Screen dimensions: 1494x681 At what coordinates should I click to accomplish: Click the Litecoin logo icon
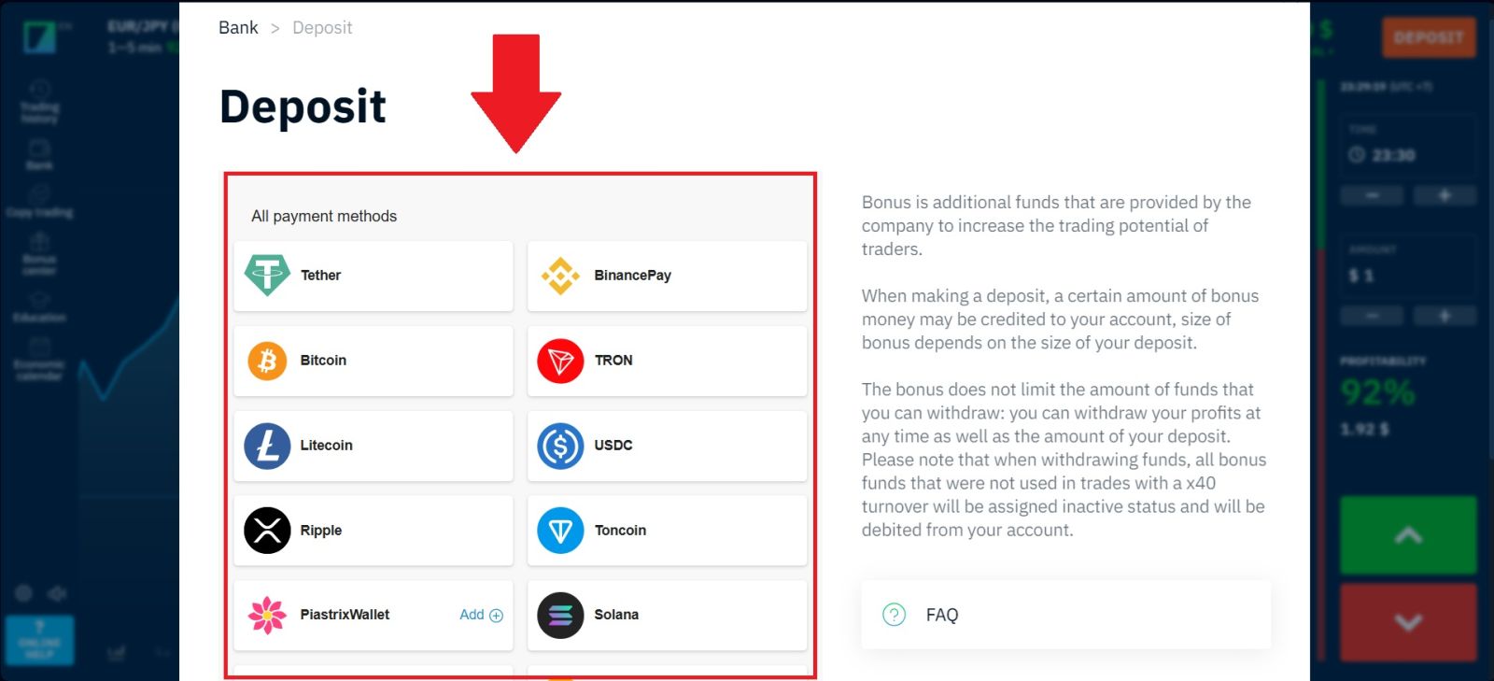(x=267, y=446)
